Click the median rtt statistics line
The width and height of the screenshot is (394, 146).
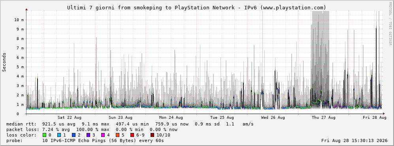pyautogui.click(x=130, y=124)
